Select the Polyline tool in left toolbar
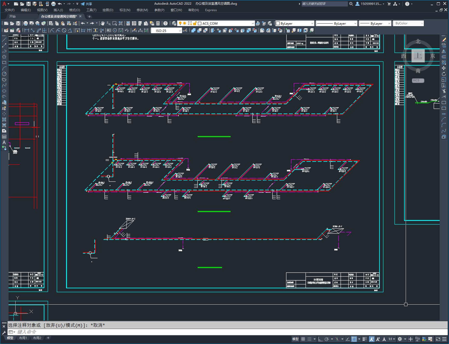449x344 pixels. [4, 51]
